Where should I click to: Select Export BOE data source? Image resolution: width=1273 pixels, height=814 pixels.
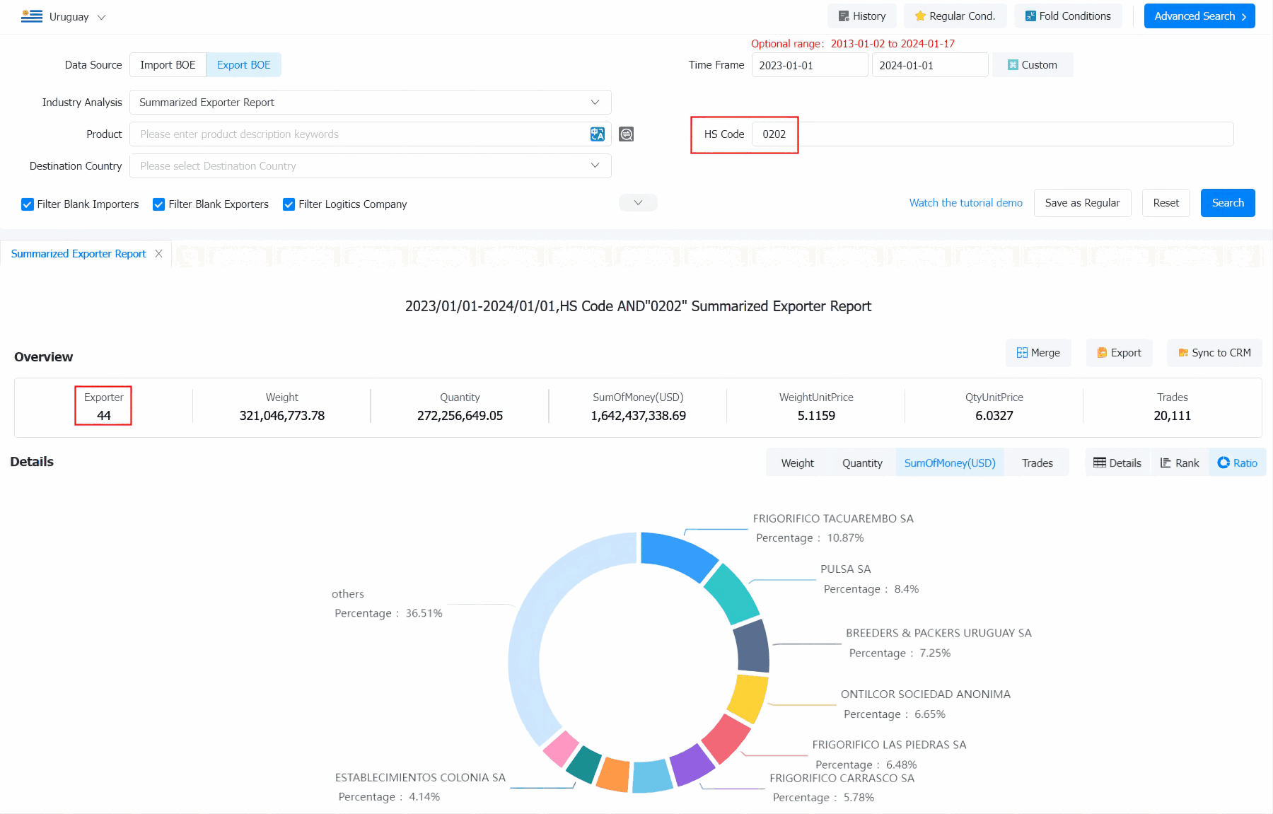[x=243, y=64]
